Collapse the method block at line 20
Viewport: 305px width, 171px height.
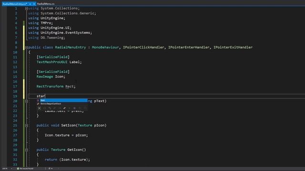point(27,101)
